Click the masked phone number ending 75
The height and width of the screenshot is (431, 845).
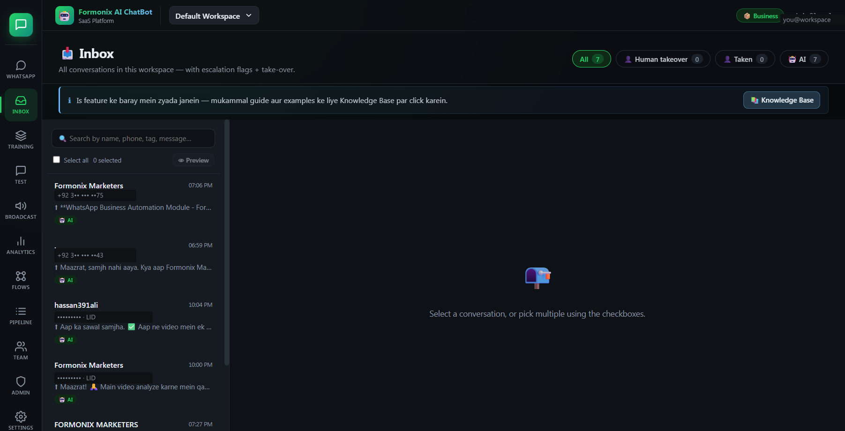(x=81, y=195)
